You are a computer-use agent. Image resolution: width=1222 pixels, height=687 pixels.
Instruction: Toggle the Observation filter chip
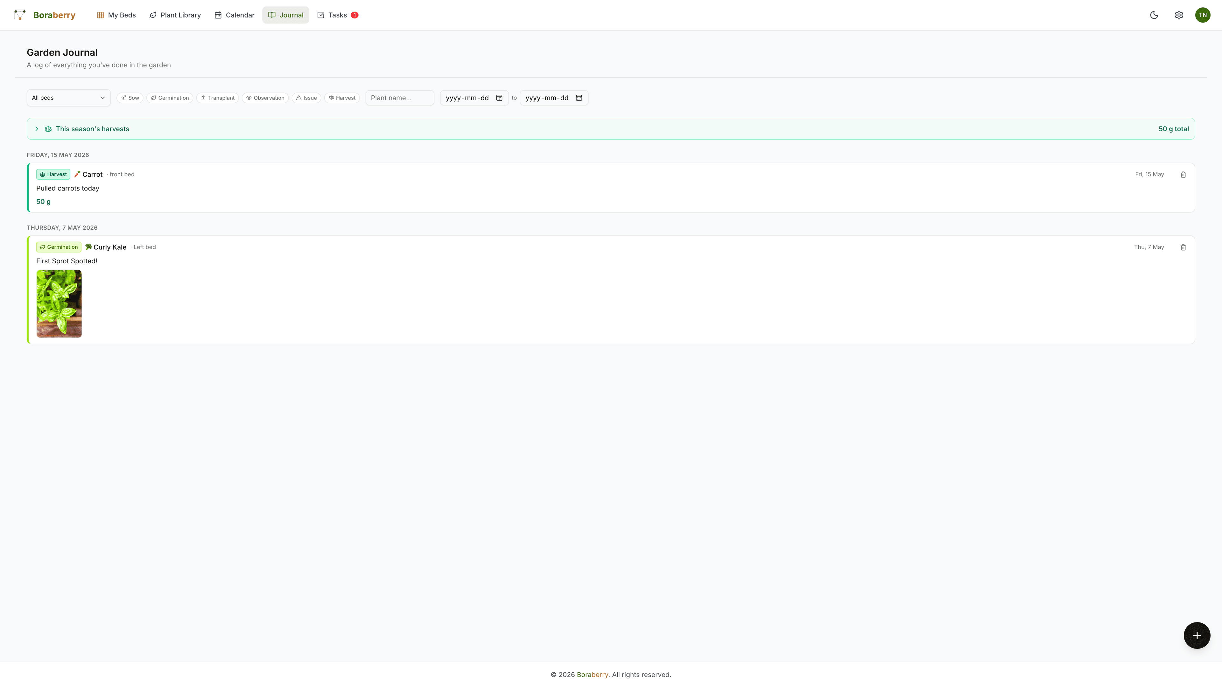tap(265, 98)
